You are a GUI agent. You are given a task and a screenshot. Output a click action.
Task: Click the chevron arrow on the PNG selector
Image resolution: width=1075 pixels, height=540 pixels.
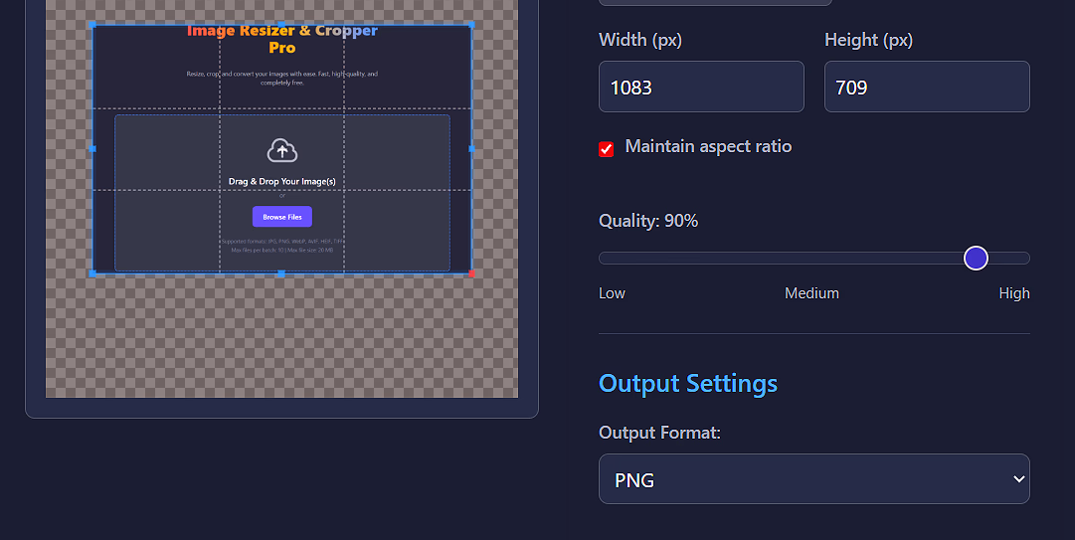point(1018,479)
